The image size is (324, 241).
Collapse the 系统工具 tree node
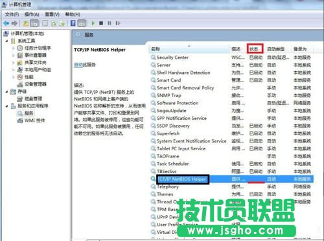pos(7,41)
